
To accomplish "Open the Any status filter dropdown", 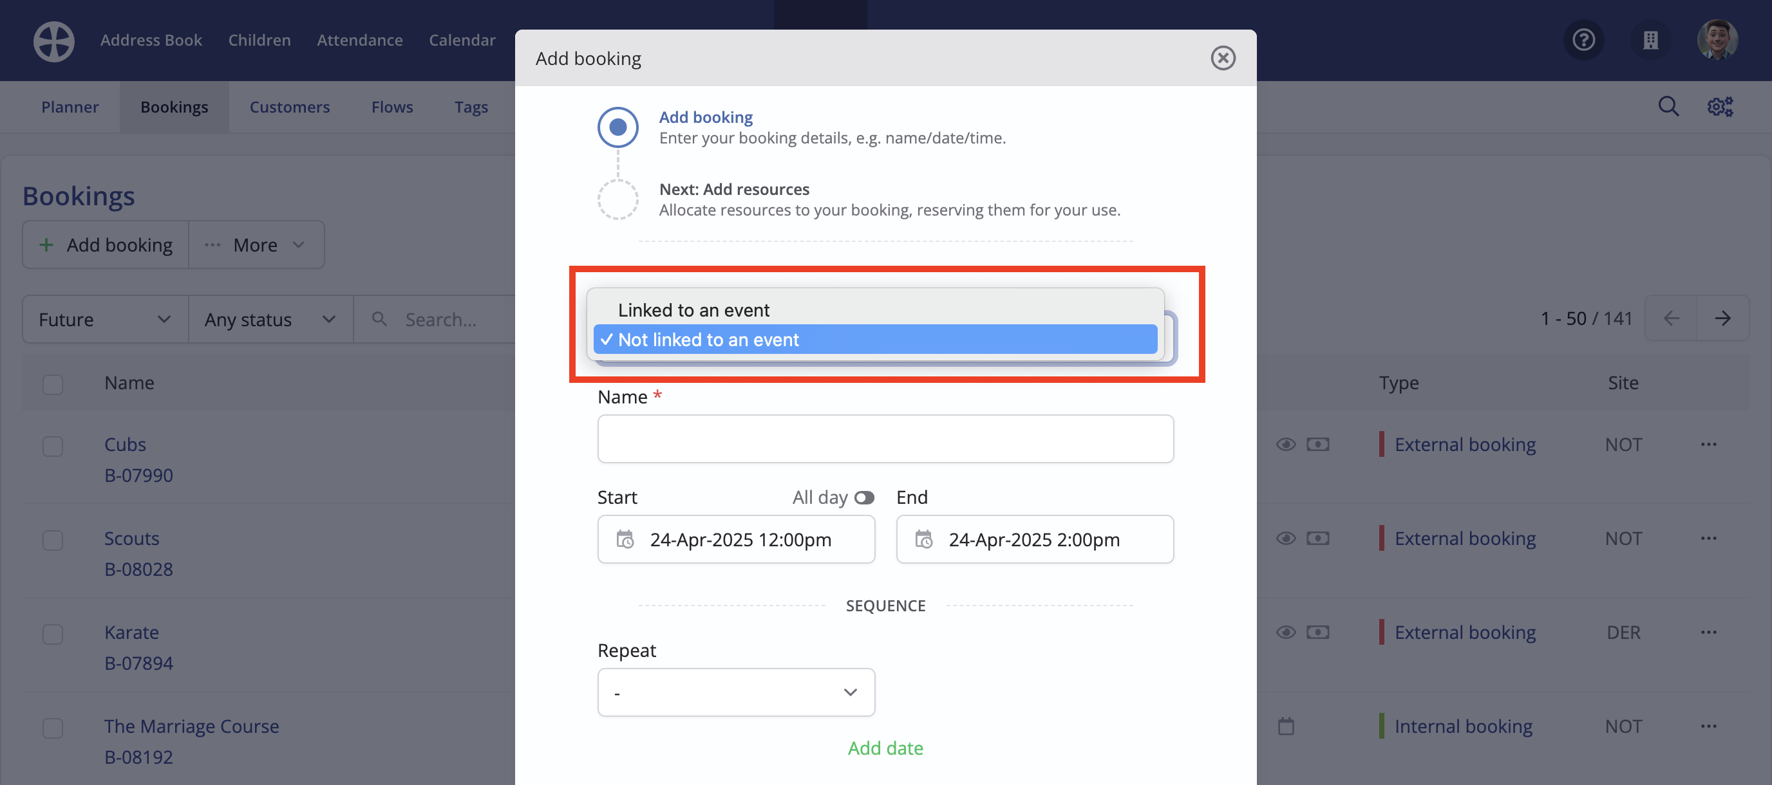I will (270, 320).
